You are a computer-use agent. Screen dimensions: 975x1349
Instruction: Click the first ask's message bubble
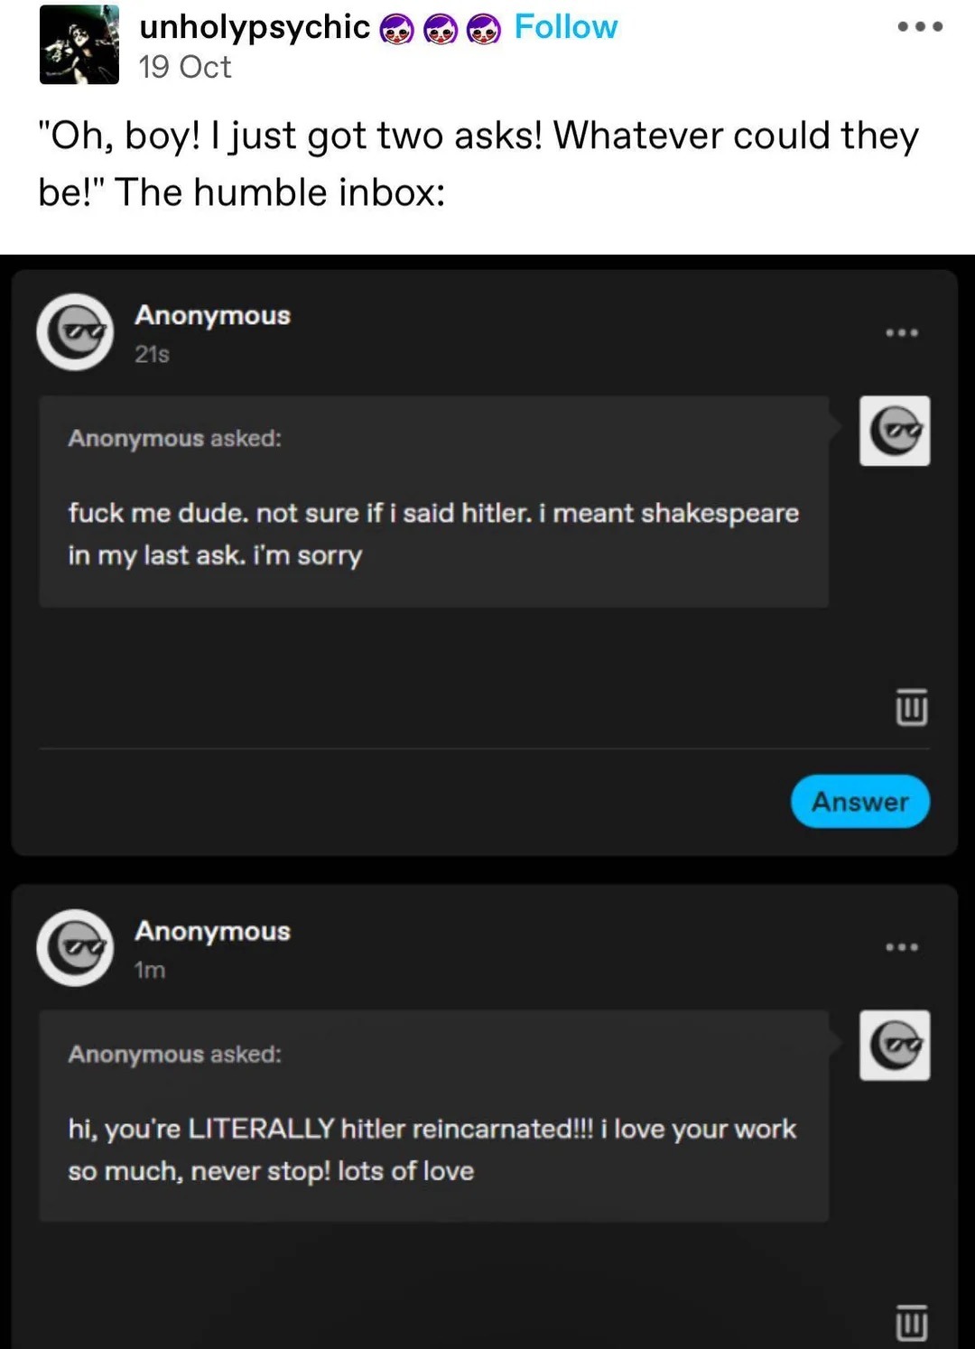click(x=433, y=499)
